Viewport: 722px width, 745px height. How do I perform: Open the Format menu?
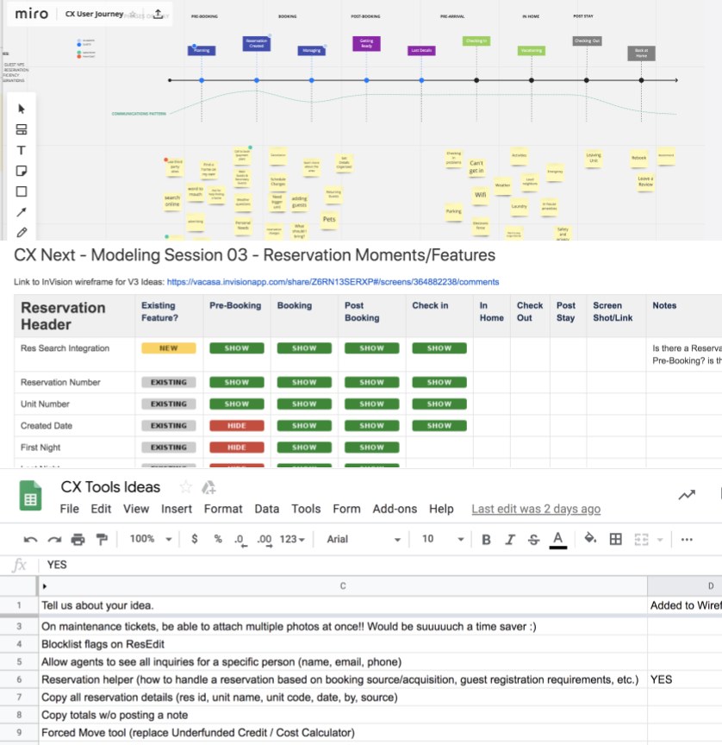pos(223,509)
